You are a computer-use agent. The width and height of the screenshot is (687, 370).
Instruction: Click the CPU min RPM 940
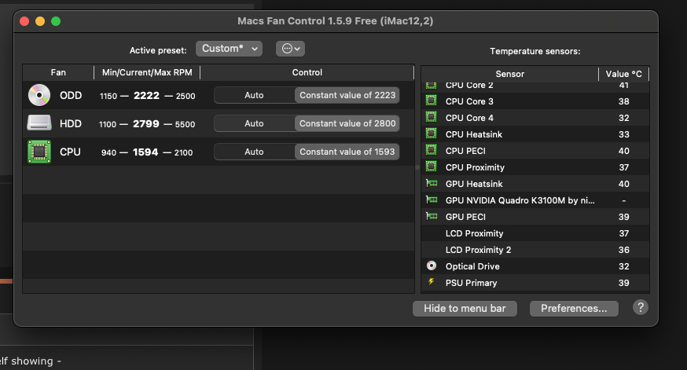[108, 152]
